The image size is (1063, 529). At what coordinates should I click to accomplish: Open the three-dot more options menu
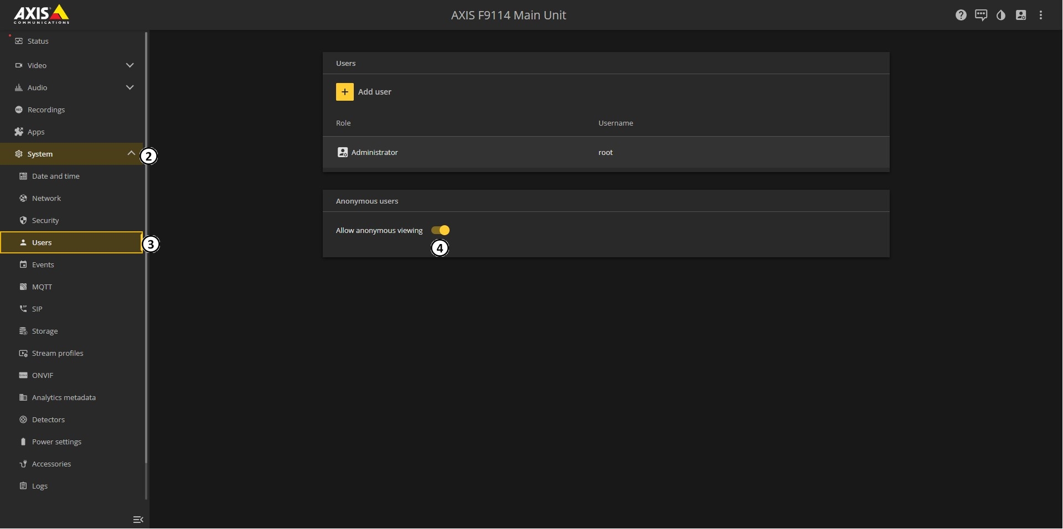(x=1041, y=15)
